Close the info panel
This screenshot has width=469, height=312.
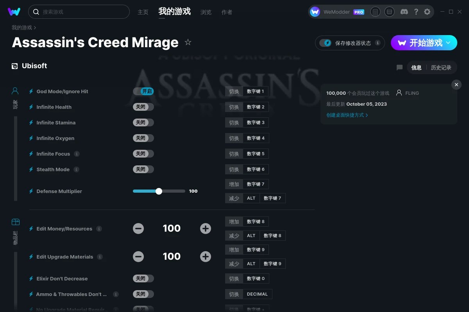(456, 85)
